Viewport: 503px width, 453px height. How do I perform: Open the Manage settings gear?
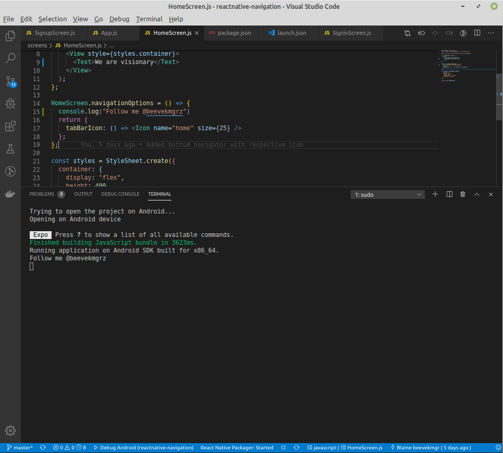click(10, 431)
